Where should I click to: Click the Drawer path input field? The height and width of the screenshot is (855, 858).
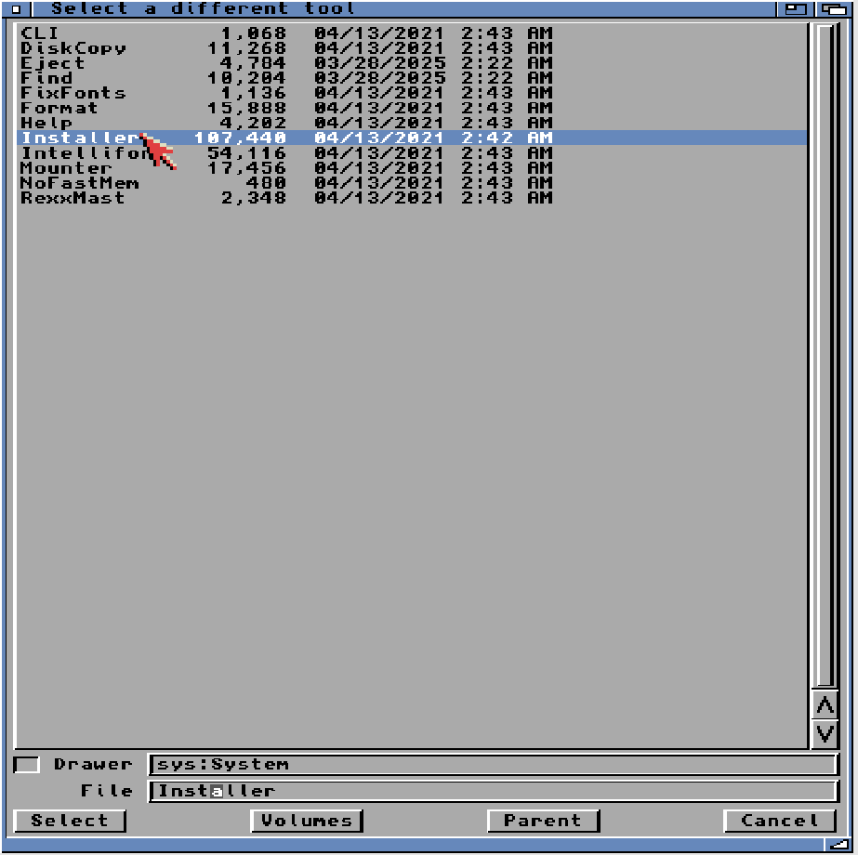coord(493,765)
